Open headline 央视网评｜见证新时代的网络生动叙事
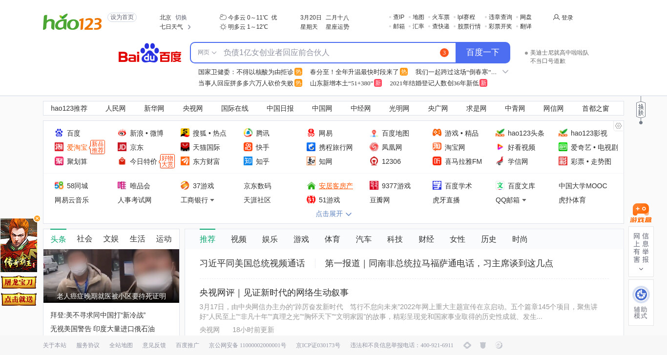This screenshot has height=355, width=667. [274, 293]
